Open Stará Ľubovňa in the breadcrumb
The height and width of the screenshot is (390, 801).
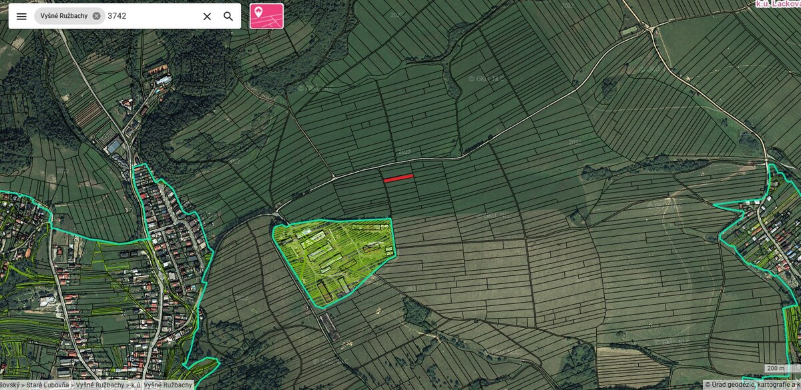[x=47, y=385]
